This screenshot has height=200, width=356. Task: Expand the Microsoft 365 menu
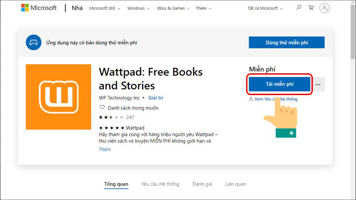click(x=105, y=8)
